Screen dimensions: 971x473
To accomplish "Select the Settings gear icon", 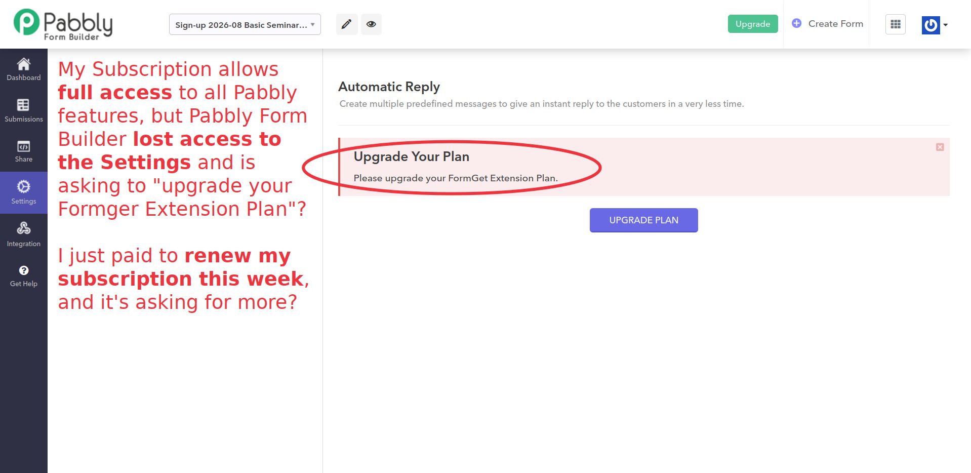I will point(23,186).
